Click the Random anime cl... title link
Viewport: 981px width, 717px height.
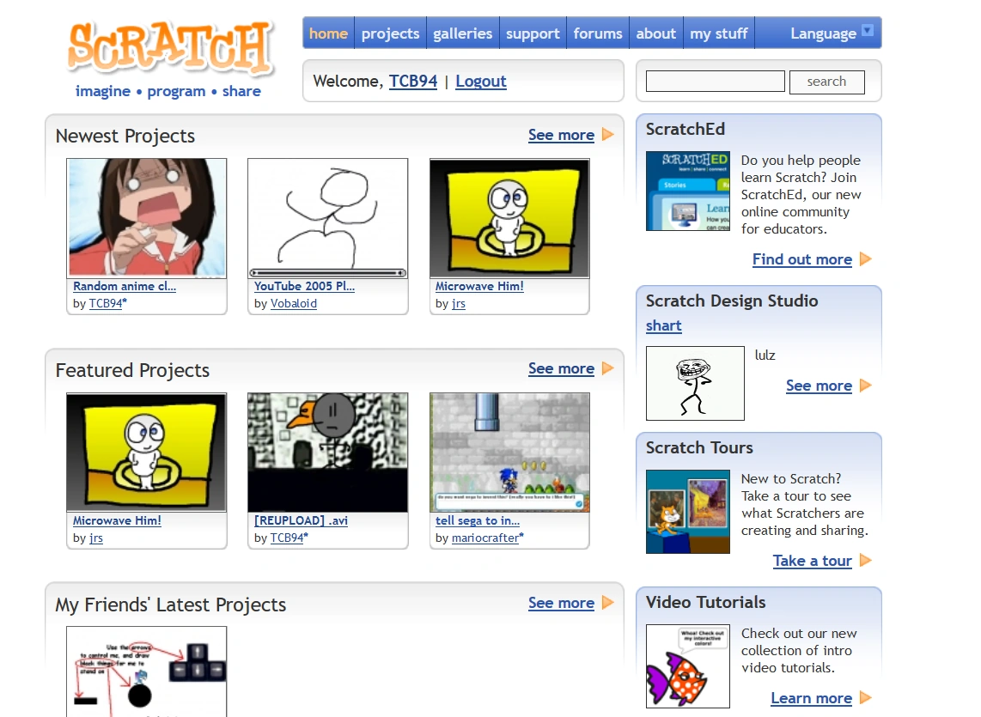125,286
